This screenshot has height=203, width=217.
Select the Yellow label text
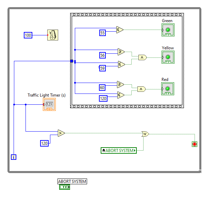tap(168, 48)
